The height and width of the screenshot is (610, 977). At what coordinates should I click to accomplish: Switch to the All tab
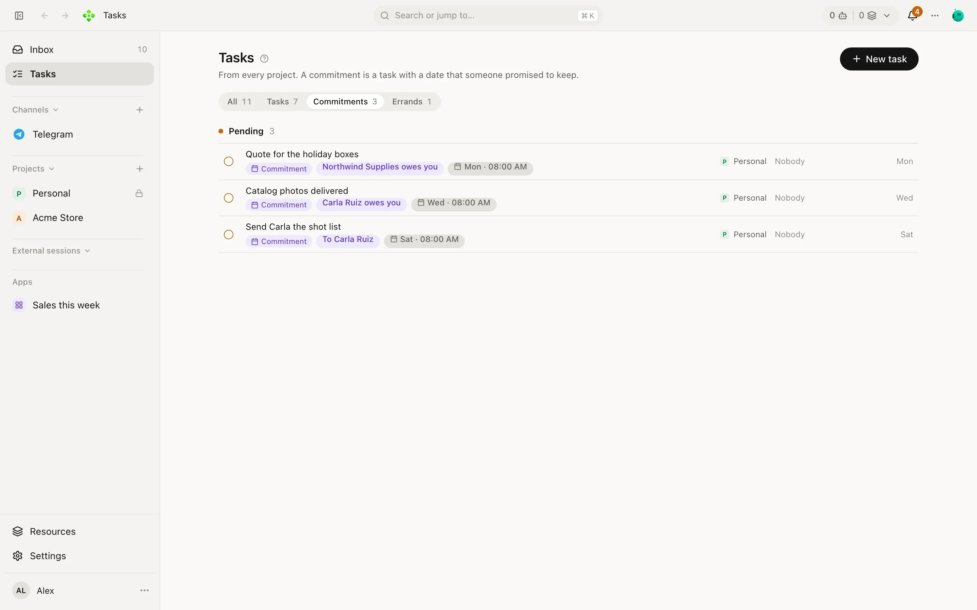(240, 102)
